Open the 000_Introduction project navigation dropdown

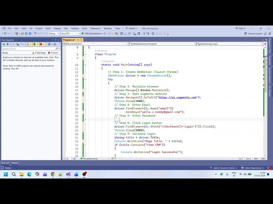96,44
